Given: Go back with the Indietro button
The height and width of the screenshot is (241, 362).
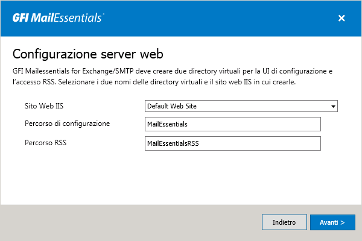Looking at the screenshot, I should (x=284, y=222).
